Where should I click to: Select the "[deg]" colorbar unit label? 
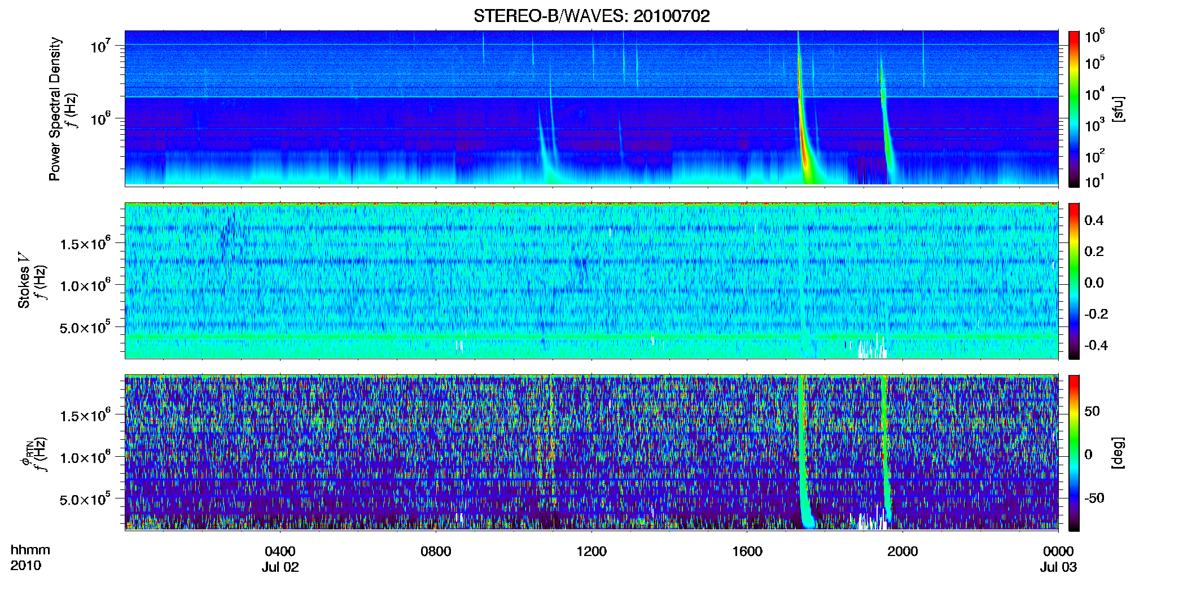pyautogui.click(x=1118, y=453)
